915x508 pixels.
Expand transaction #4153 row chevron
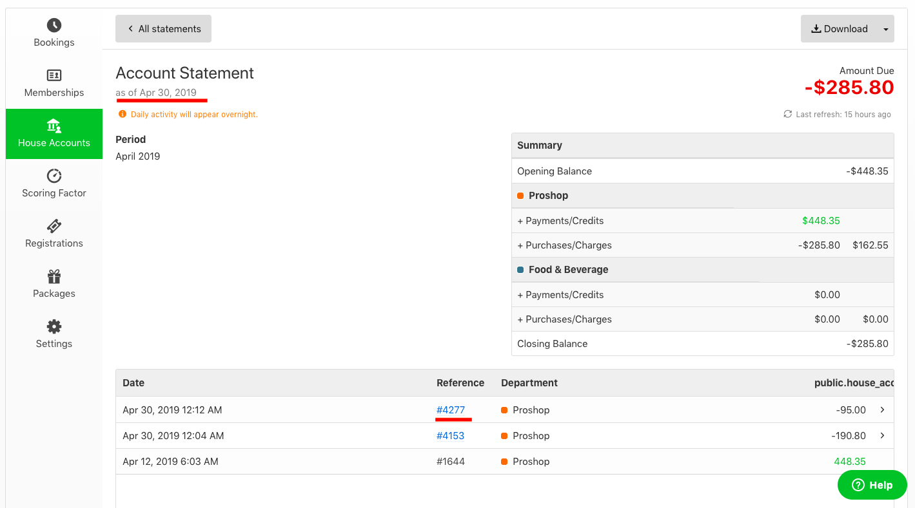pyautogui.click(x=882, y=435)
